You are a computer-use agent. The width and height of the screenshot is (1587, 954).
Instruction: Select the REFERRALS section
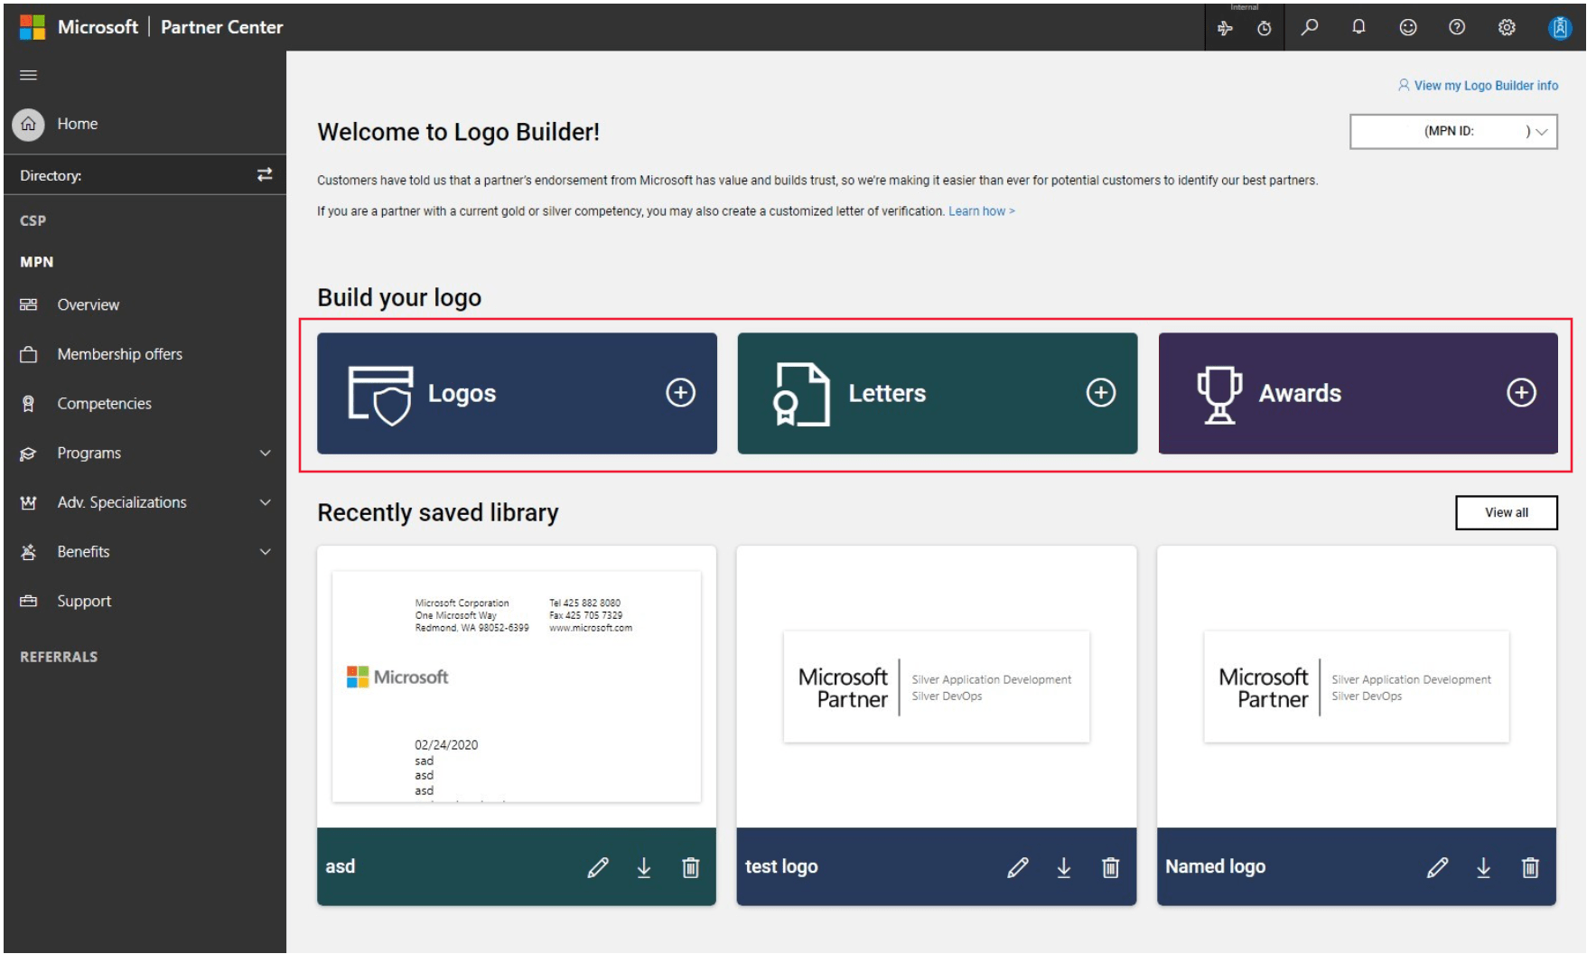(x=59, y=657)
